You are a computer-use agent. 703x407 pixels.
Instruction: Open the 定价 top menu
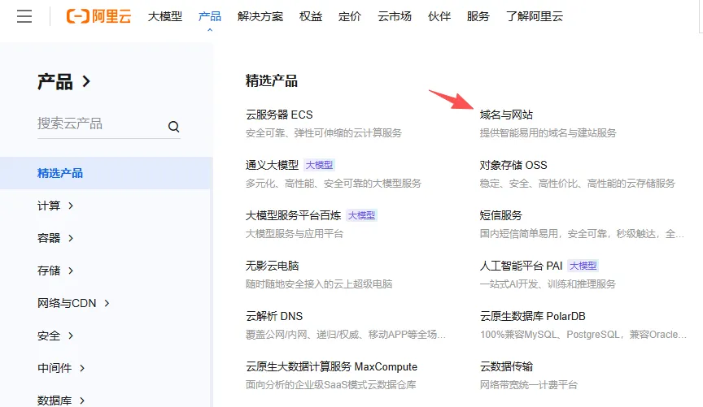pyautogui.click(x=350, y=16)
